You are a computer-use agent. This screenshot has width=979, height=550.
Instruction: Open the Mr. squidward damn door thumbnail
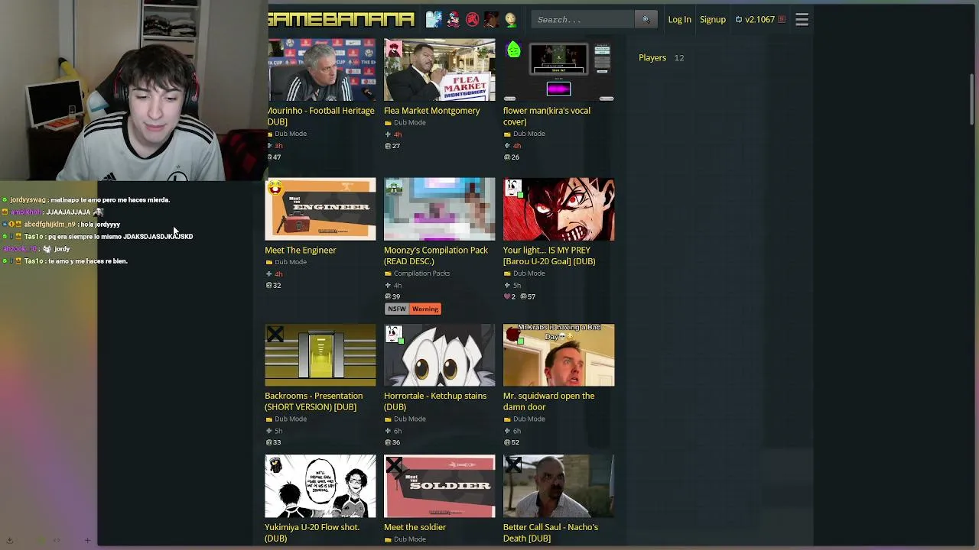pyautogui.click(x=559, y=355)
